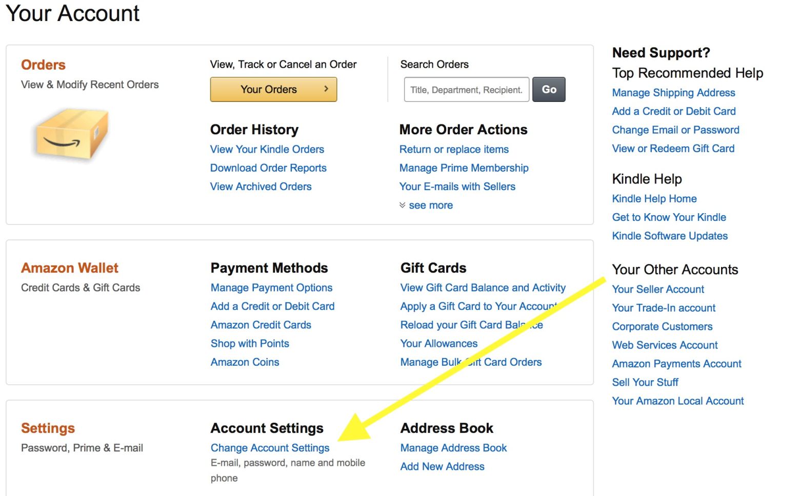Click the Go search button
800x496 pixels.
point(548,89)
